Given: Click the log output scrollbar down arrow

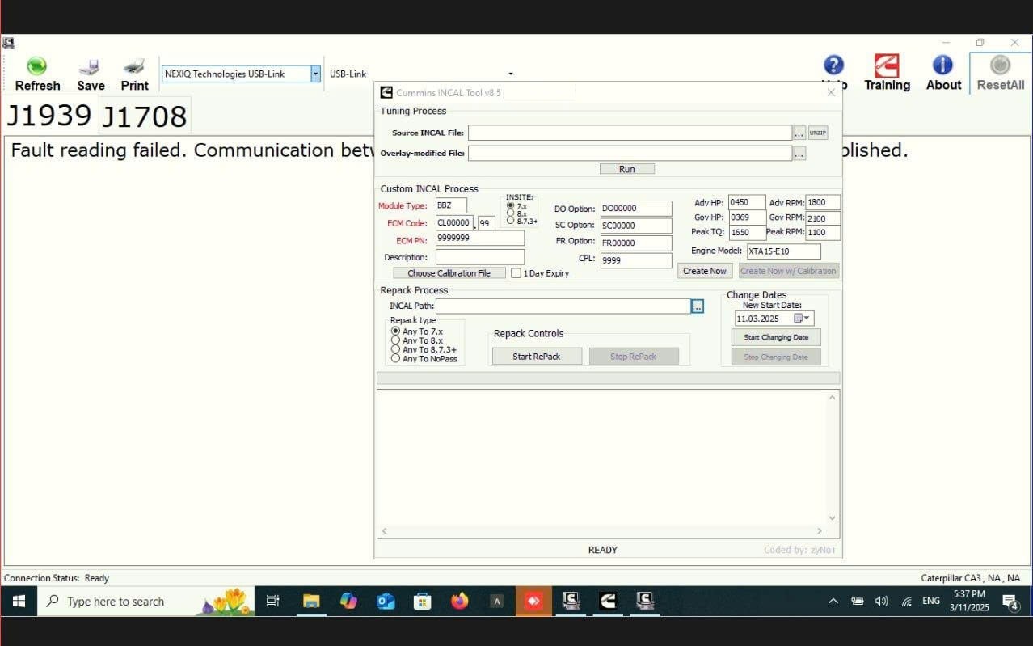Looking at the screenshot, I should pos(833,518).
